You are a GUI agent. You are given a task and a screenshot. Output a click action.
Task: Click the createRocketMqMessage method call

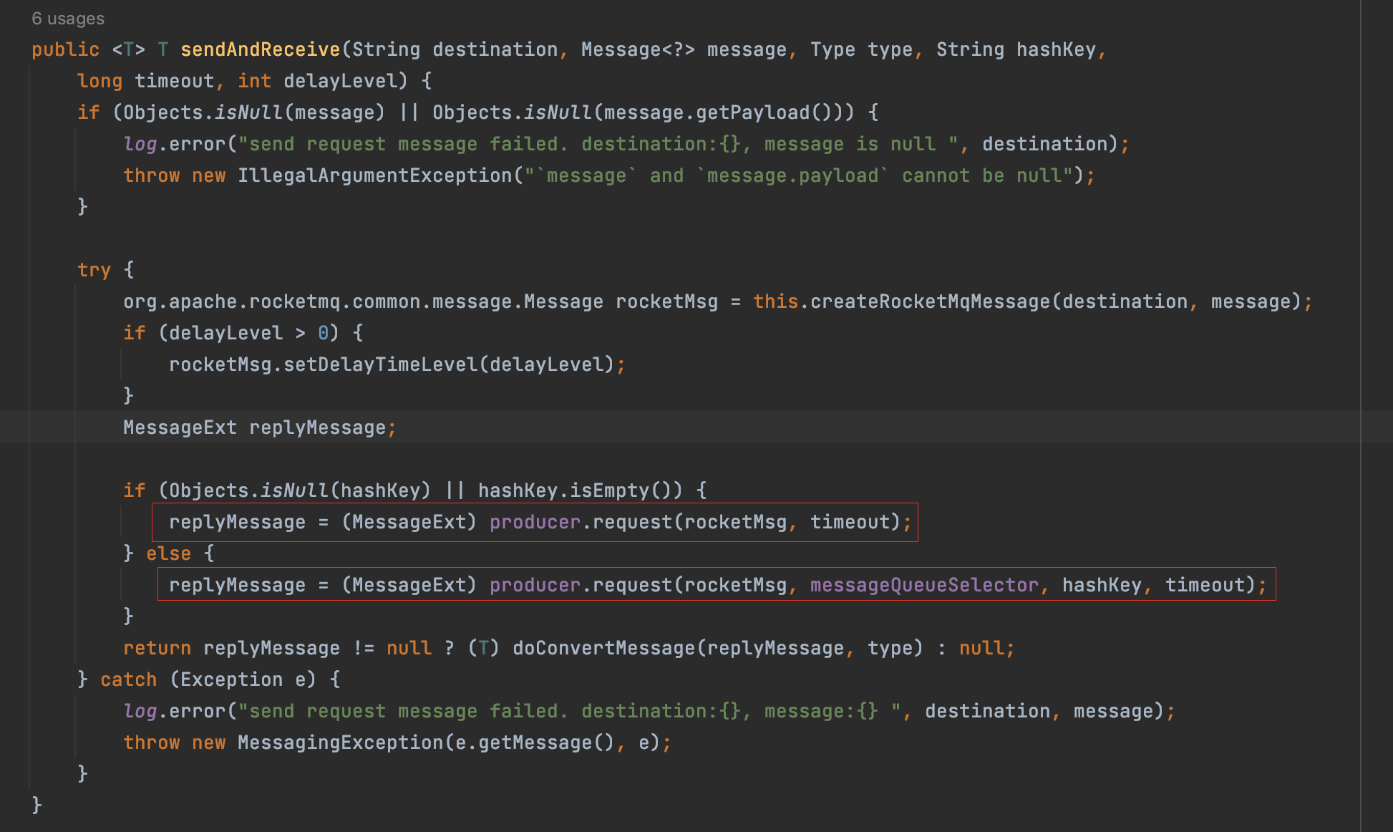[929, 301]
